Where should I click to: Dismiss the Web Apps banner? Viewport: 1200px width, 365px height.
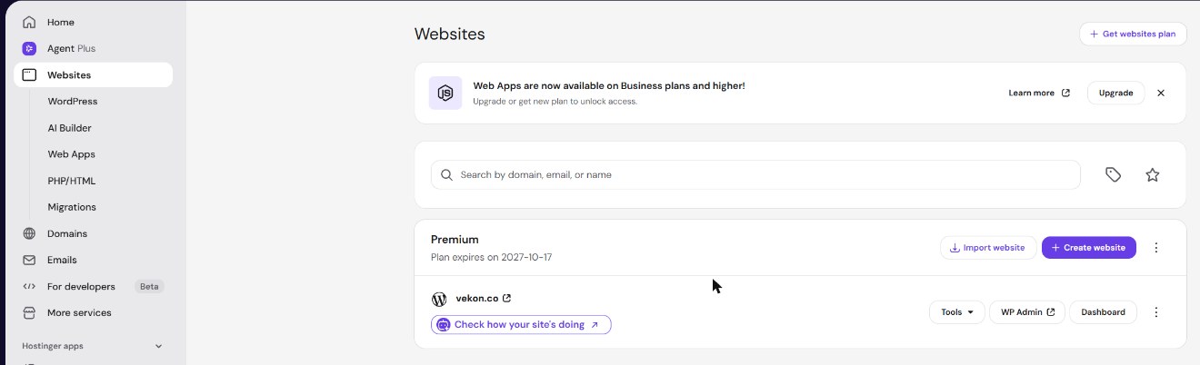pos(1161,93)
